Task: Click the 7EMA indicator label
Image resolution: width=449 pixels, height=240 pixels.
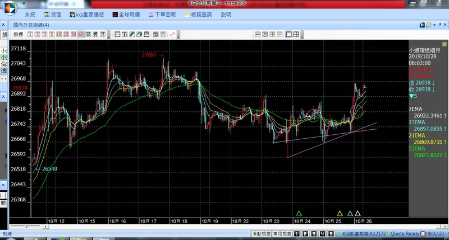Action: (415, 109)
